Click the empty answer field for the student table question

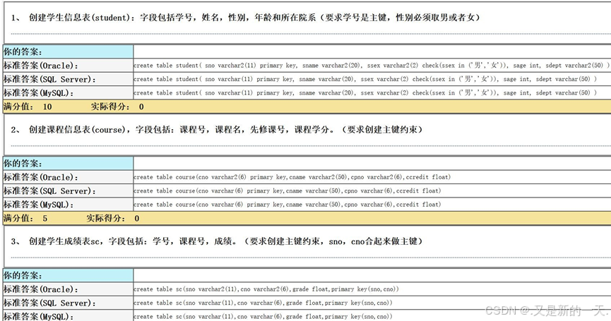pos(371,52)
